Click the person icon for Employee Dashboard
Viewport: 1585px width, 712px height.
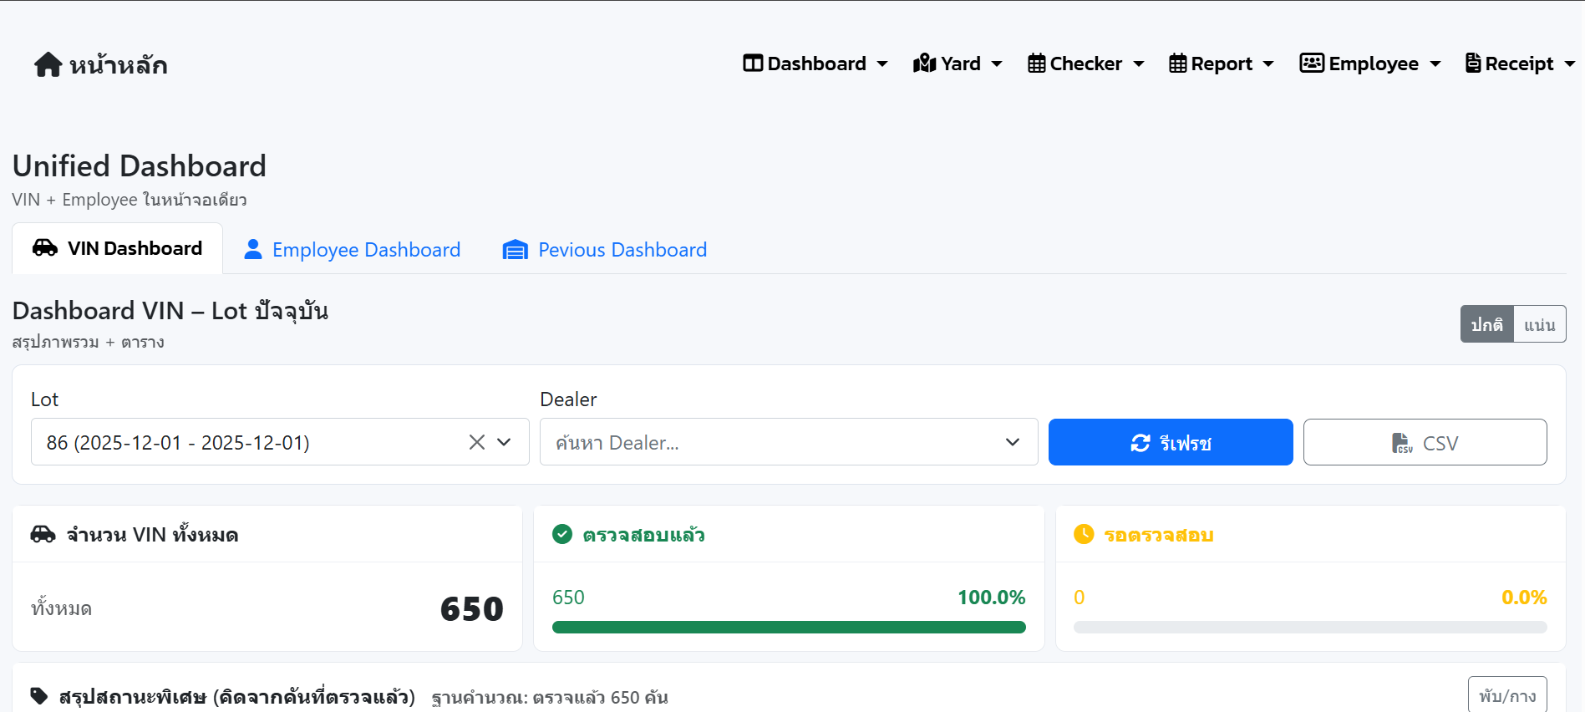click(x=252, y=250)
